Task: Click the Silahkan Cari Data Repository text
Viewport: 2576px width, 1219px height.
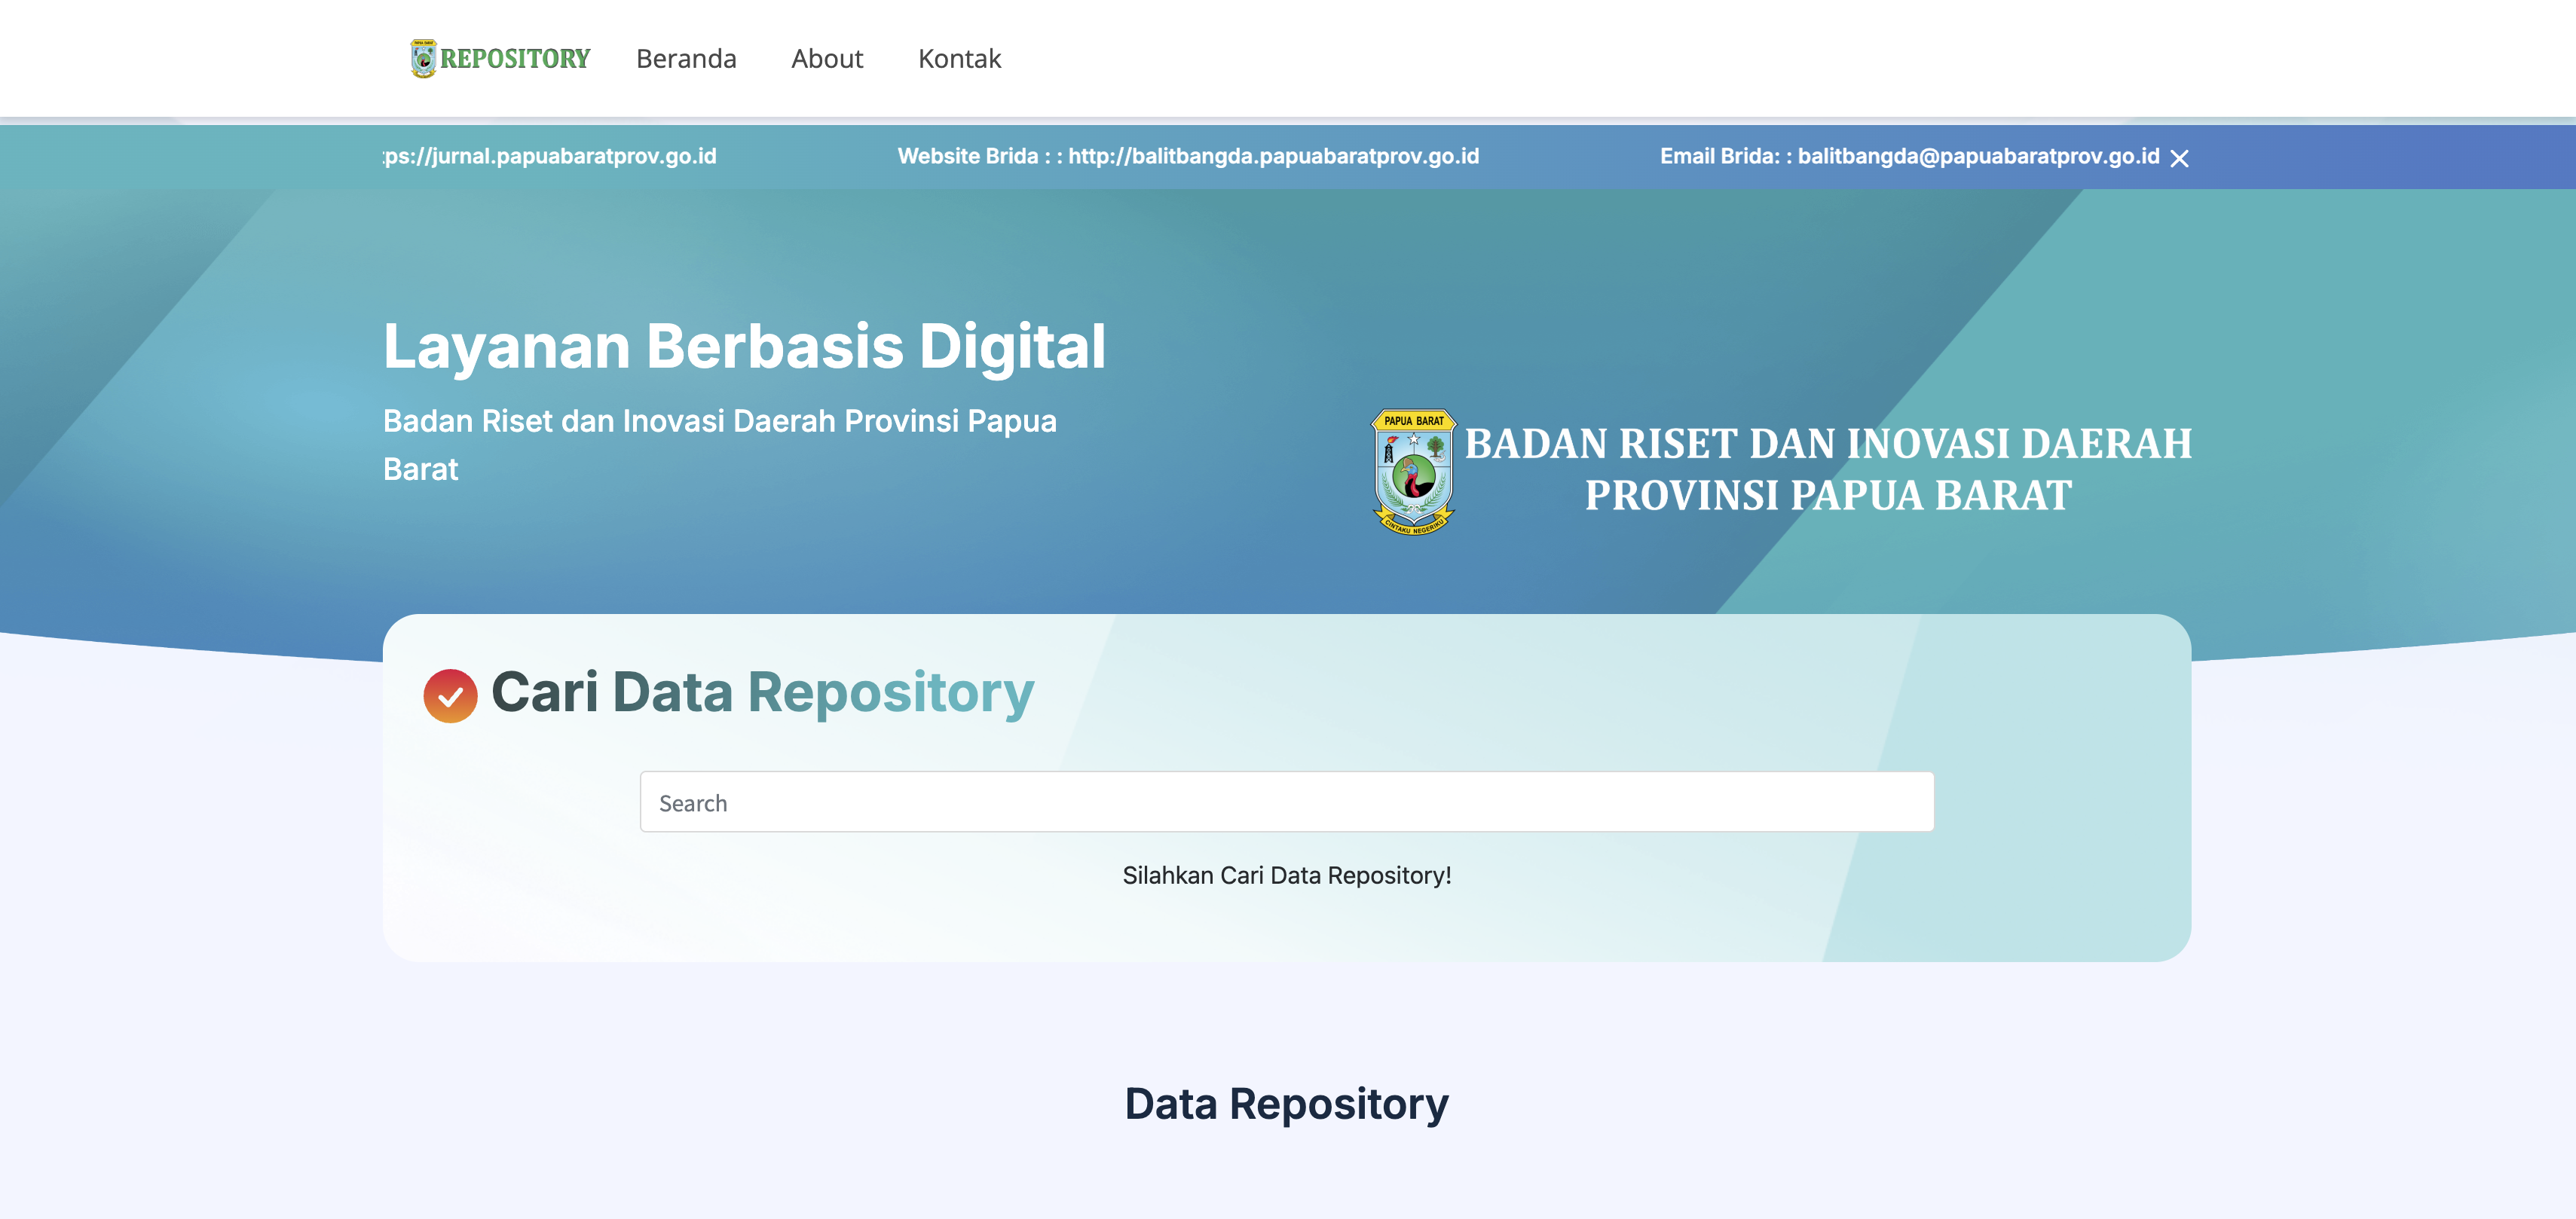Action: tap(1286, 876)
